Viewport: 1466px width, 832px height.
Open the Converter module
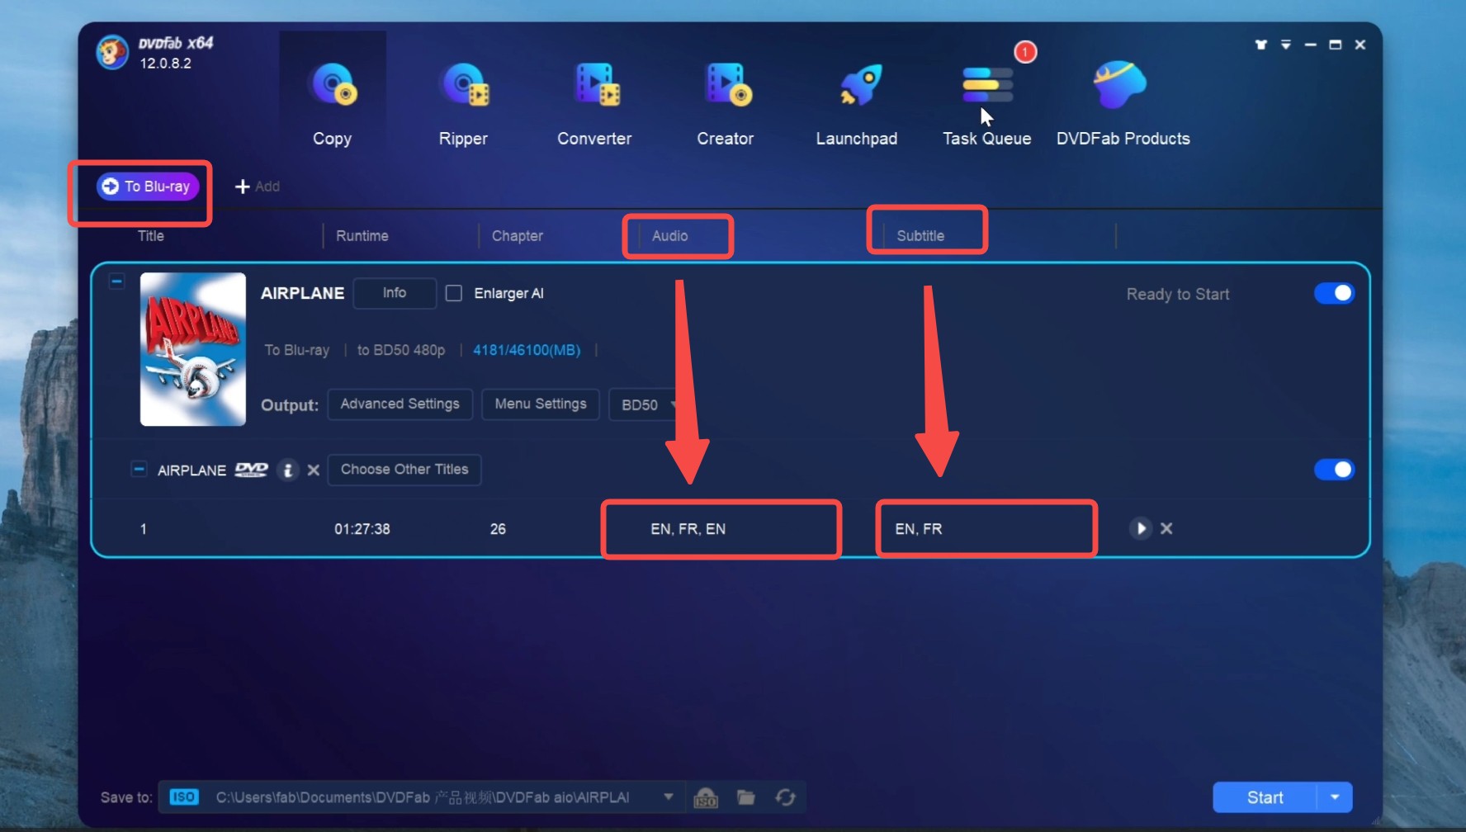pyautogui.click(x=594, y=104)
